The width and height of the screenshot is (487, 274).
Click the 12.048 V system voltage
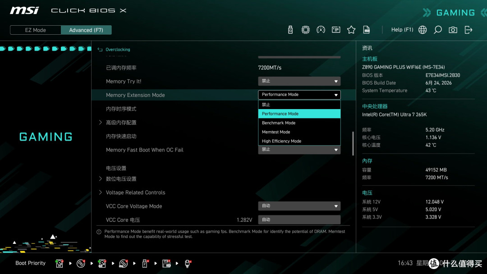(x=435, y=202)
